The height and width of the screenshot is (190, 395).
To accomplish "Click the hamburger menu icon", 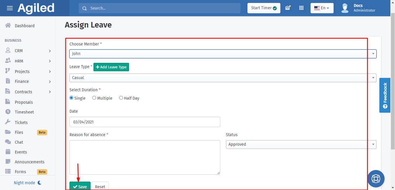I will pyautogui.click(x=10, y=8).
